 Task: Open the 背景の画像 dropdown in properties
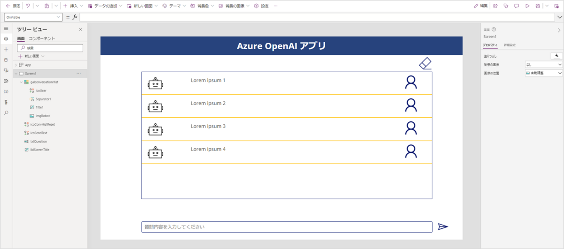(544, 64)
